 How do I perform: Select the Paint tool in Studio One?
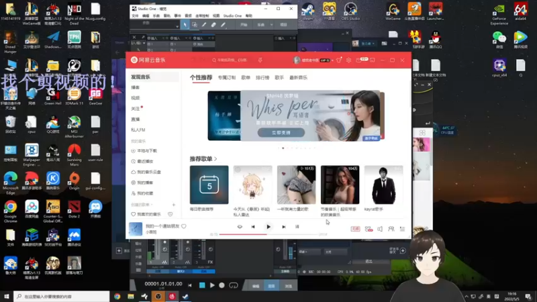click(223, 25)
